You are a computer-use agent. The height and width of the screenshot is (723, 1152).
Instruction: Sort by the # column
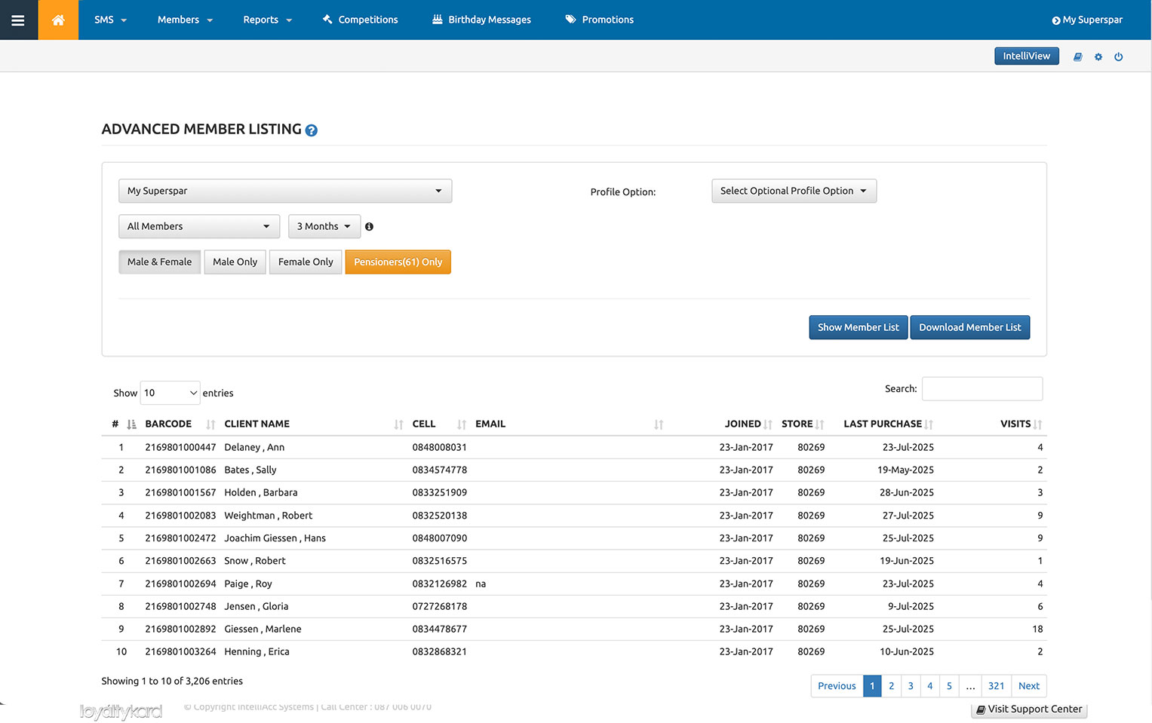click(124, 424)
